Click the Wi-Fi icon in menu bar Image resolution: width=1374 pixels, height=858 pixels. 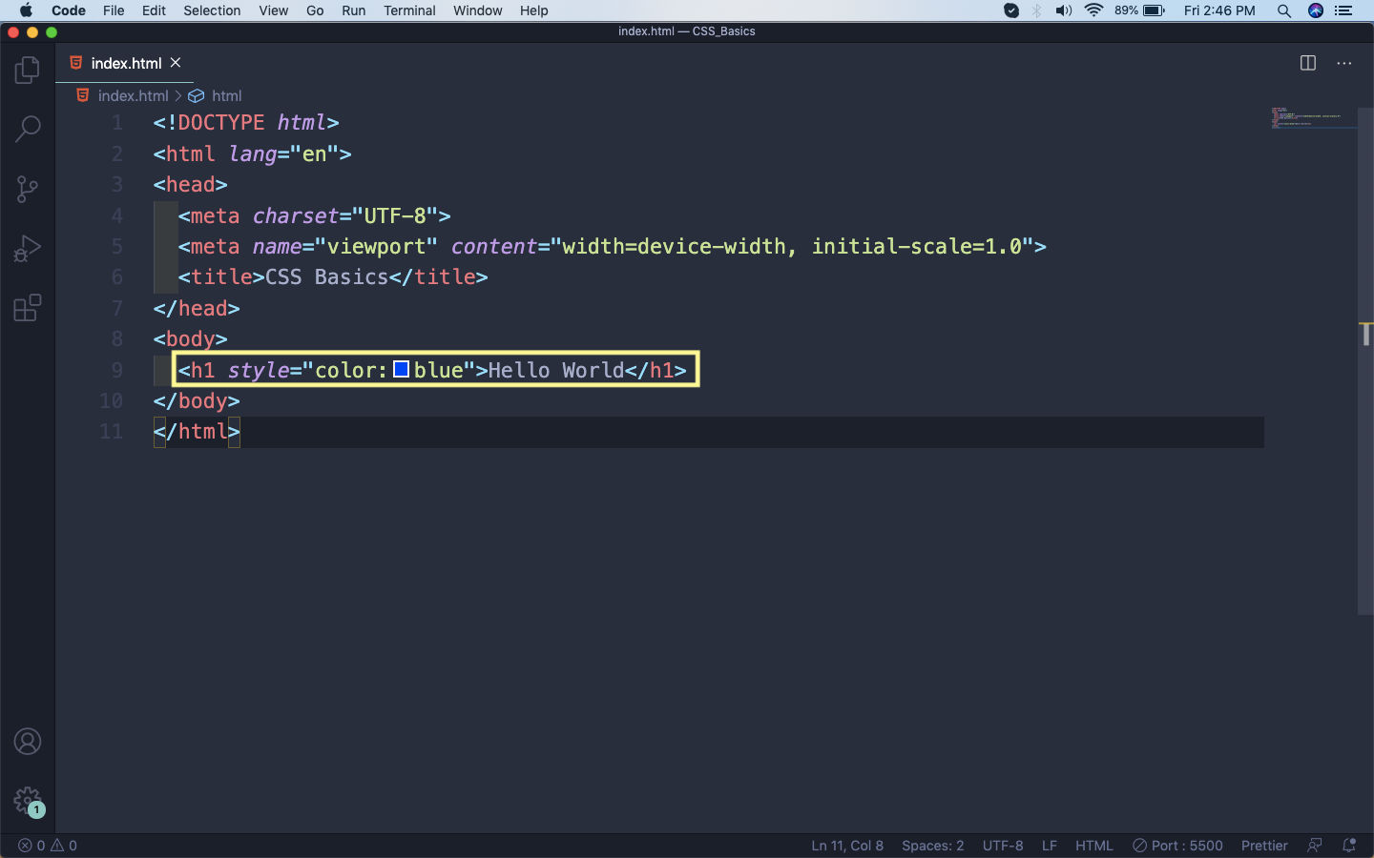tap(1093, 10)
